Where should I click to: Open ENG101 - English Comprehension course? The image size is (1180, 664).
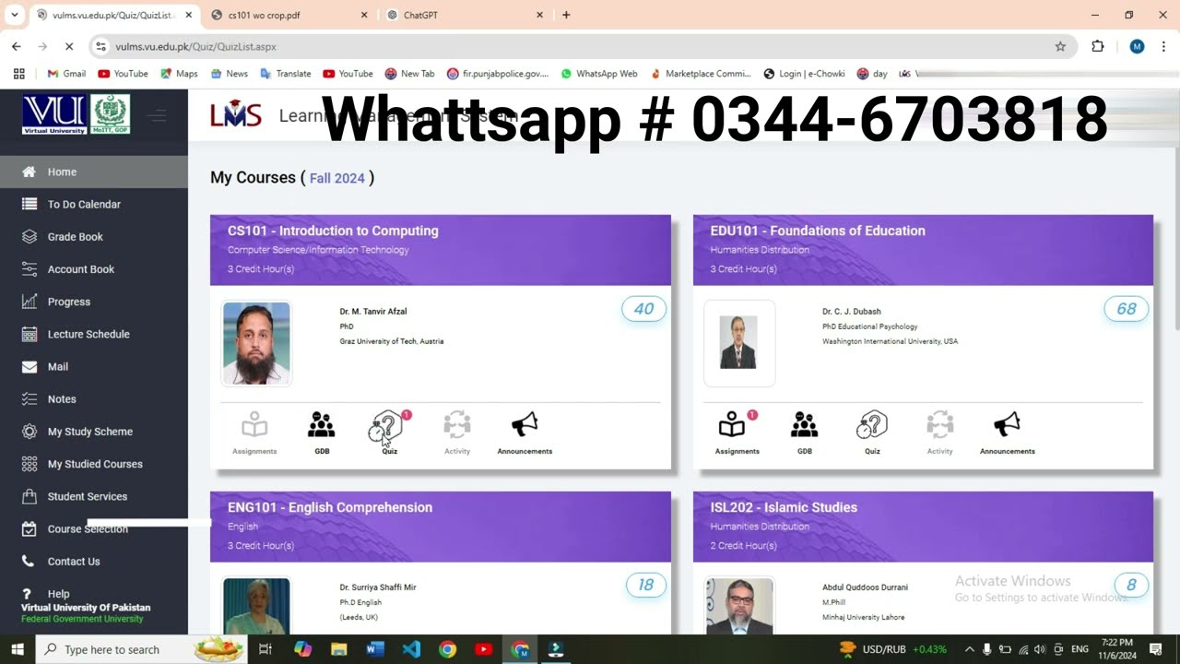coord(330,507)
